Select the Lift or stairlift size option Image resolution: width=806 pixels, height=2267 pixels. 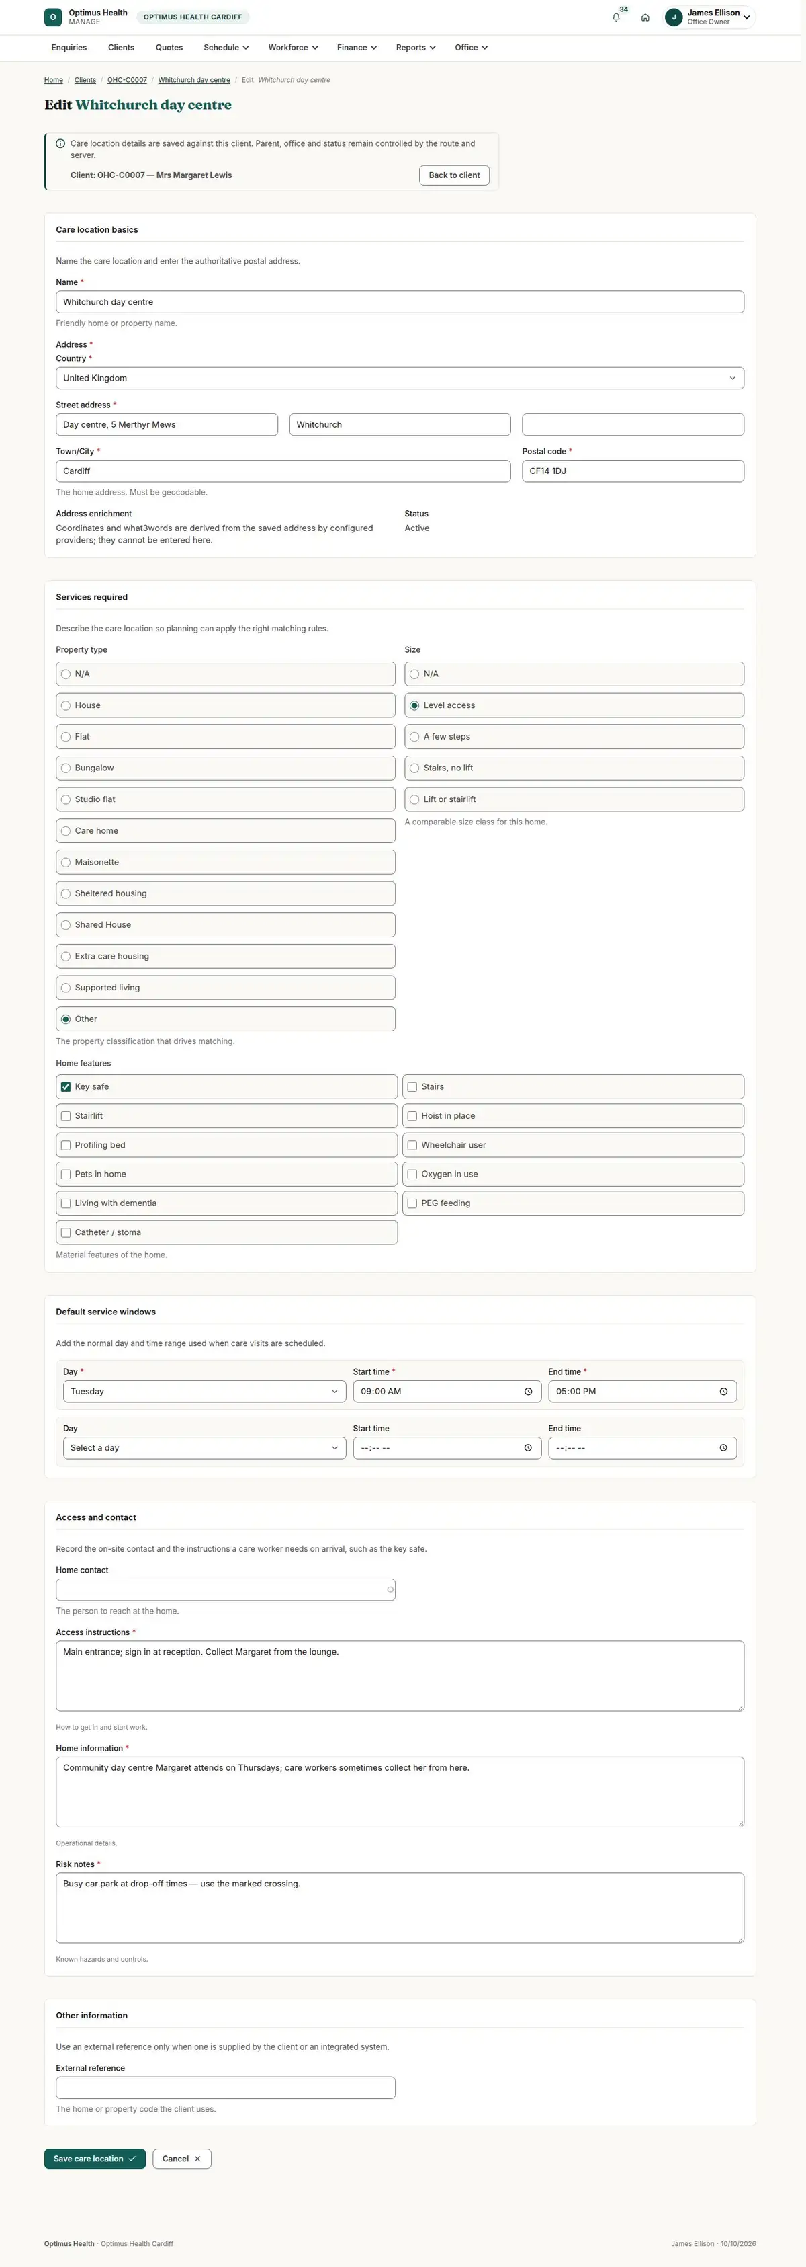[x=574, y=799]
